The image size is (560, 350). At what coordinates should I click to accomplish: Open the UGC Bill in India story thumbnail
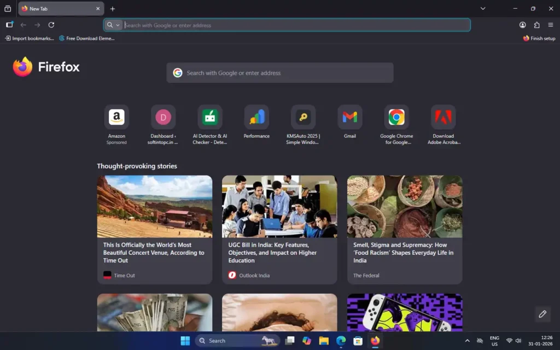pyautogui.click(x=279, y=207)
